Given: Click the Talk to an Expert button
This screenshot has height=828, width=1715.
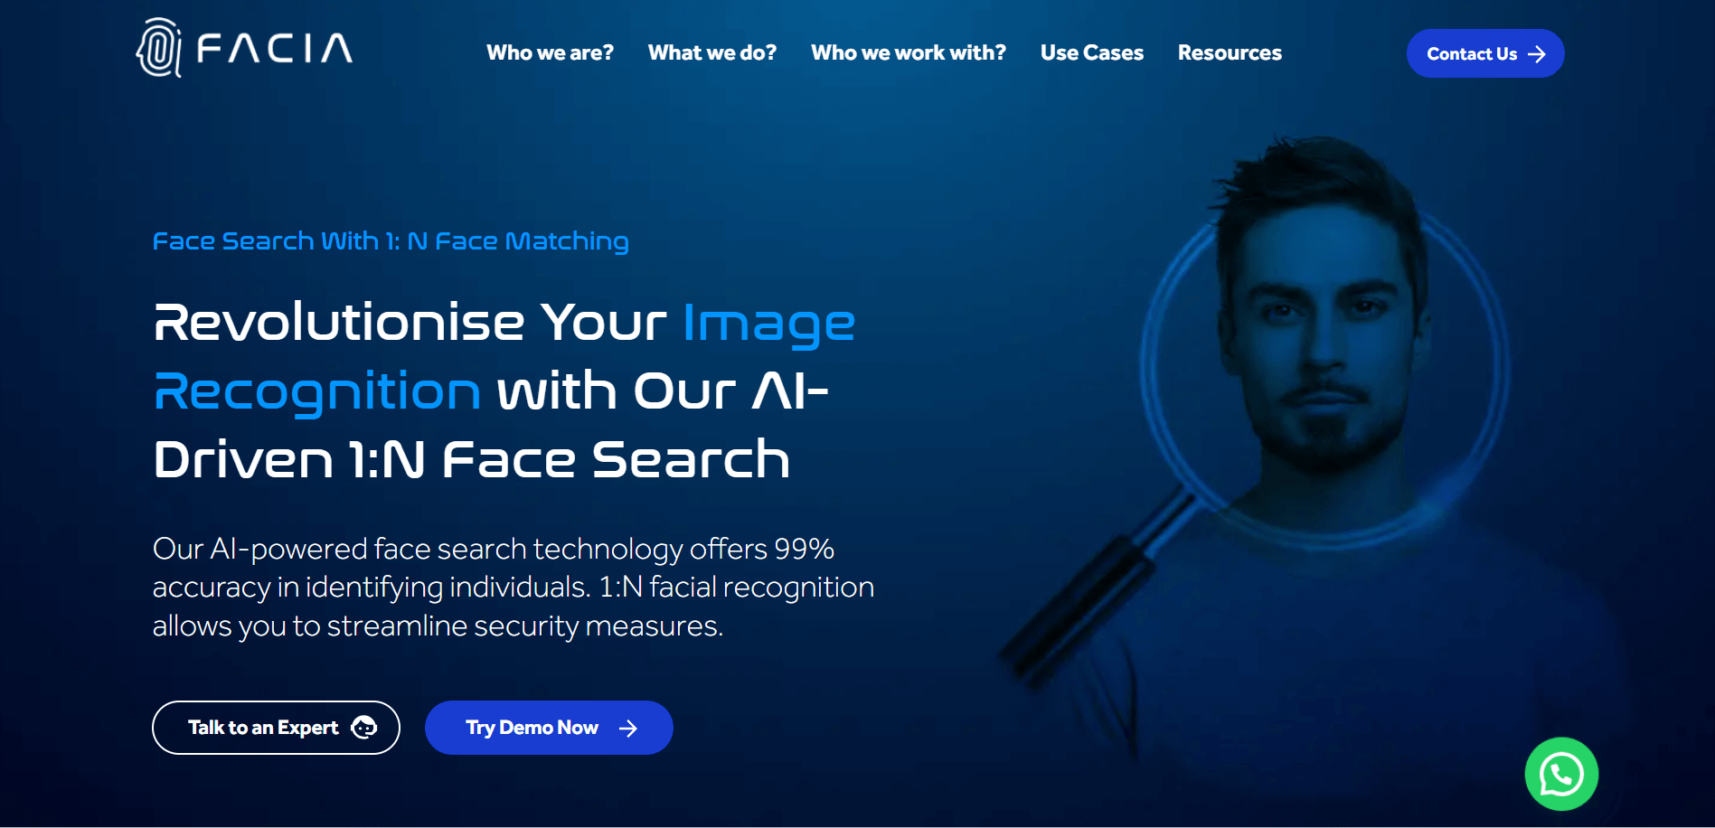Looking at the screenshot, I should [276, 728].
